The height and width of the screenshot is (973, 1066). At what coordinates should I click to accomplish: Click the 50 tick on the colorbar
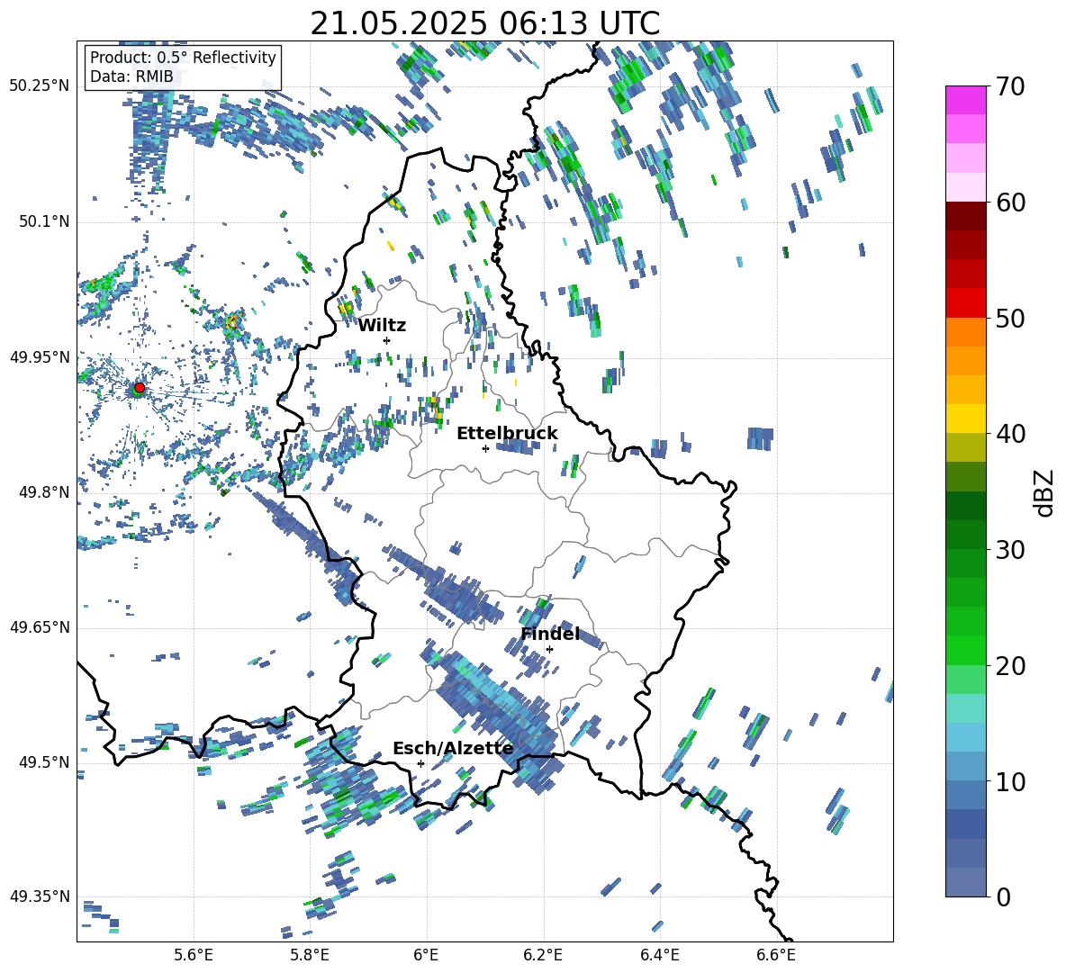tap(1010, 319)
